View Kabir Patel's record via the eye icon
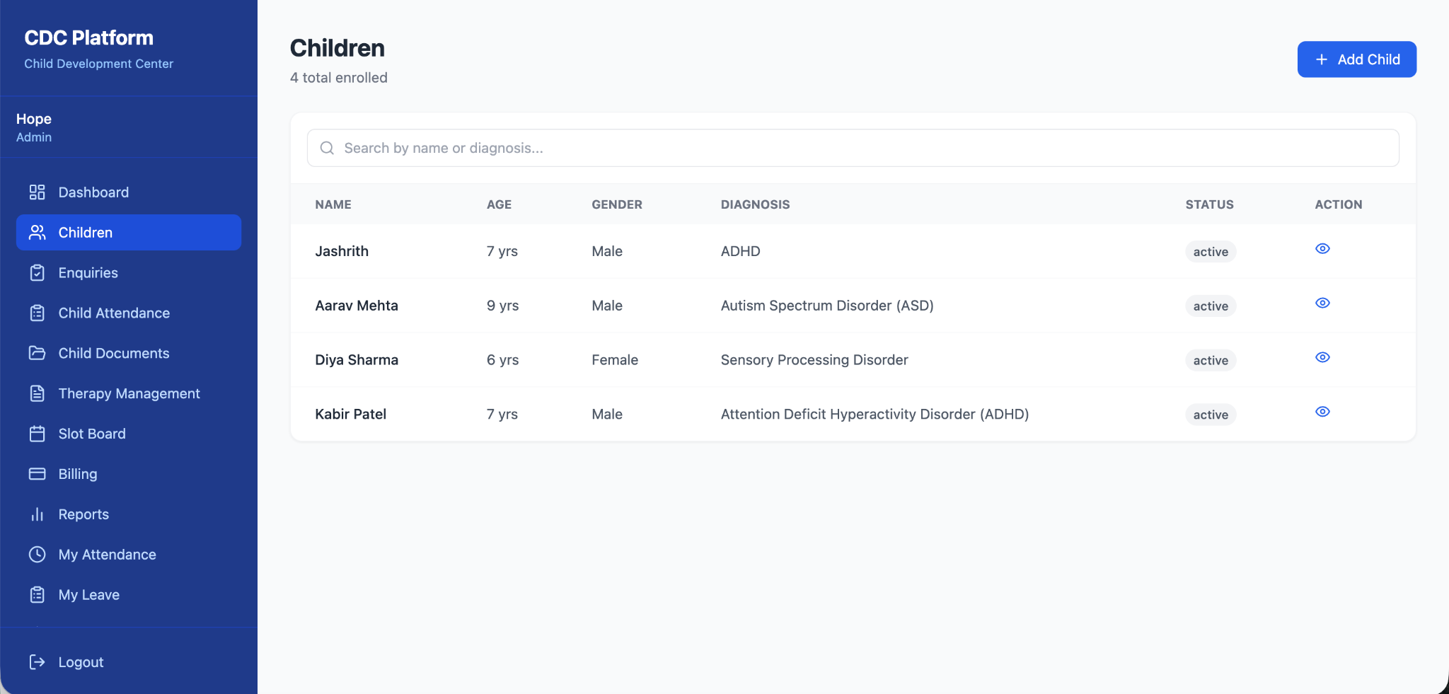Screen dimensions: 1449x694 tap(1322, 412)
